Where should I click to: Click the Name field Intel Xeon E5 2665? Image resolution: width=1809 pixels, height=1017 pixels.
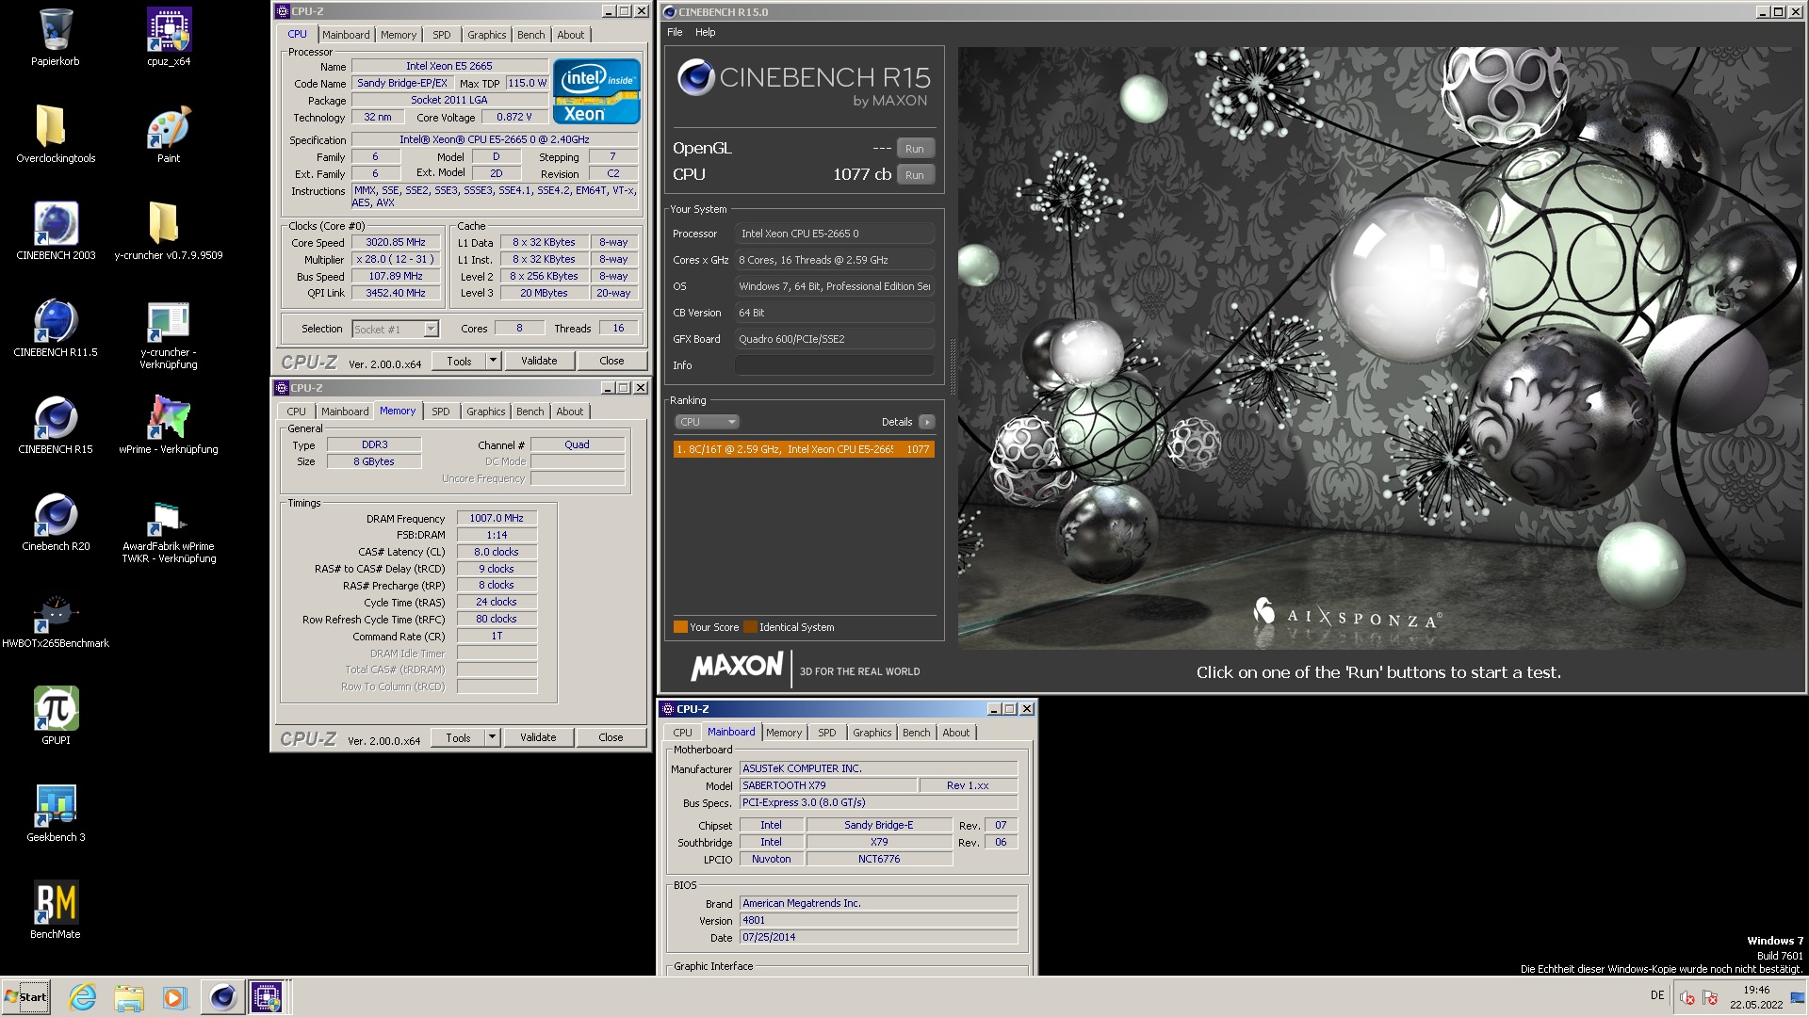click(x=449, y=66)
